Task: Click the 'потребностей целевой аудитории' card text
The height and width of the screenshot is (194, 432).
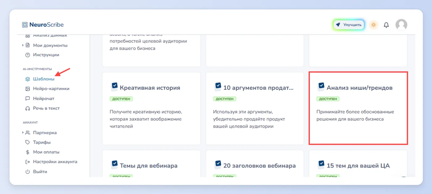Action: (x=148, y=41)
